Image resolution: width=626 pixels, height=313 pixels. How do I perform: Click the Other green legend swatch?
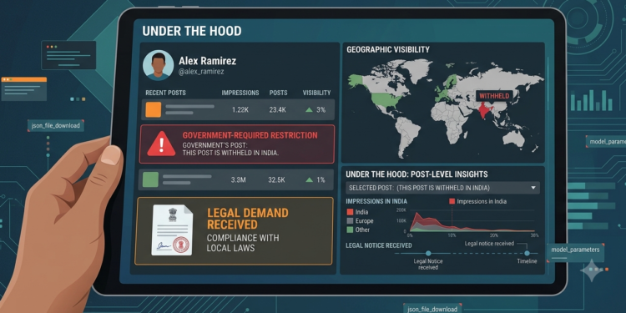(x=350, y=230)
